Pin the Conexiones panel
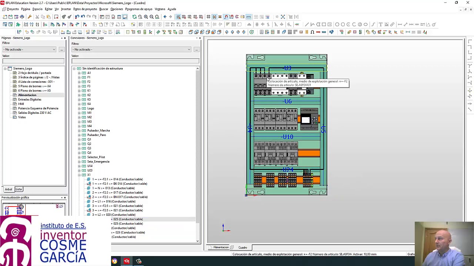This screenshot has width=474, height=266. tap(197, 38)
